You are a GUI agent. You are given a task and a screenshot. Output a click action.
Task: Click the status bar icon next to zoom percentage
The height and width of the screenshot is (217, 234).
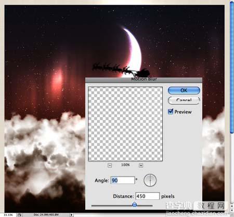pyautogui.click(x=19, y=215)
